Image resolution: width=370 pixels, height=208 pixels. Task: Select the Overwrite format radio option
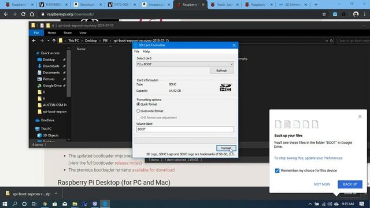coord(150,111)
